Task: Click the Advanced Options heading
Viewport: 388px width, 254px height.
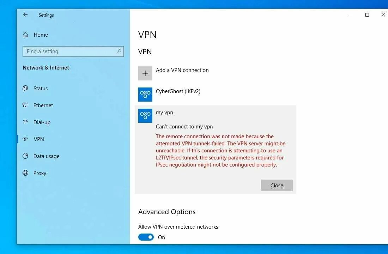Action: 167,212
